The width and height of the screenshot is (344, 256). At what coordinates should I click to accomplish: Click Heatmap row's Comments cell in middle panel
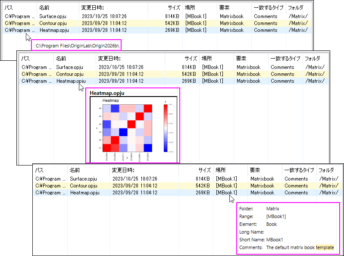coord(282,81)
